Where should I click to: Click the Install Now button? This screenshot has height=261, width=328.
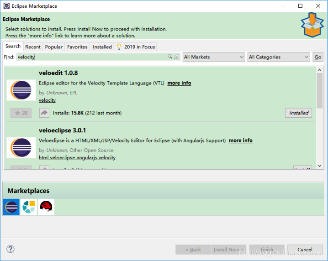[229, 250]
